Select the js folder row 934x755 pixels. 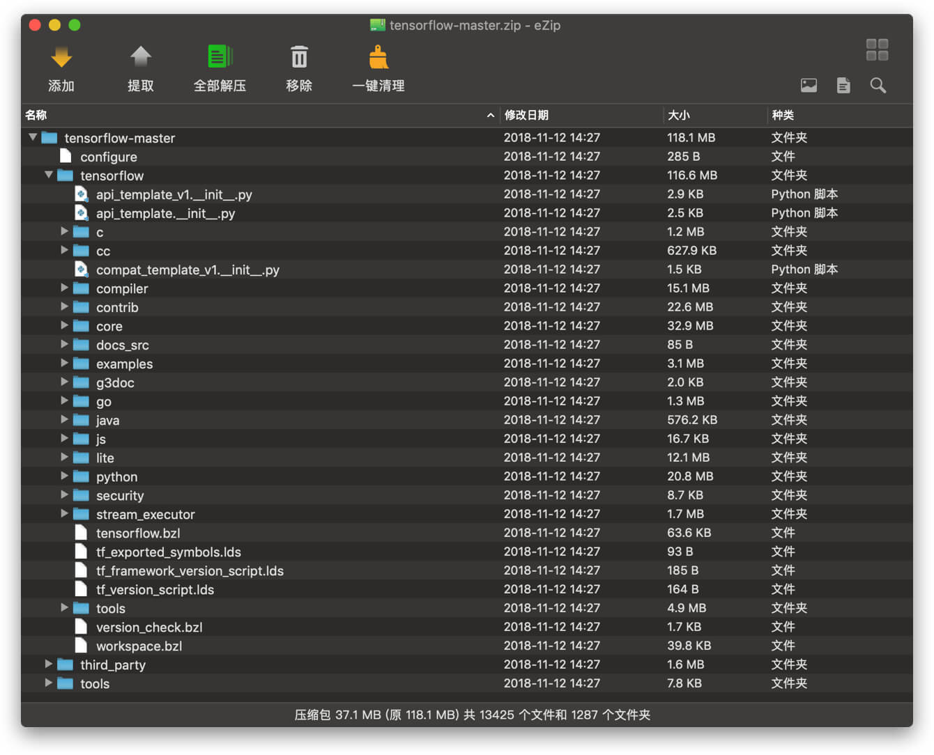(467, 438)
